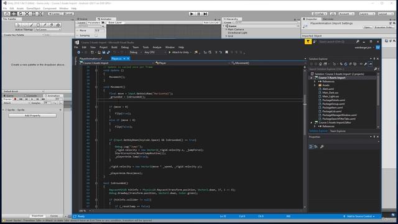Open Unity's Account dropdown
This screenshot has width=398, height=224.
[x=346, y=14]
